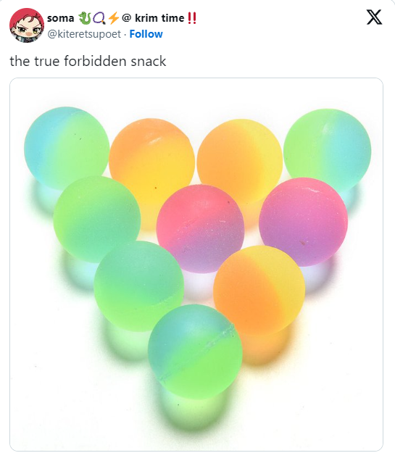Screen dimensions: 395x453
Task: Click the green-blue ball at top right
Action: click(328, 151)
